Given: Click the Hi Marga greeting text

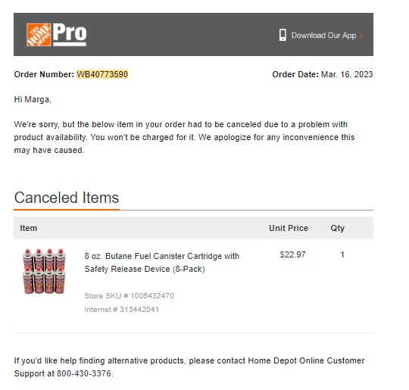Looking at the screenshot, I should point(33,99).
